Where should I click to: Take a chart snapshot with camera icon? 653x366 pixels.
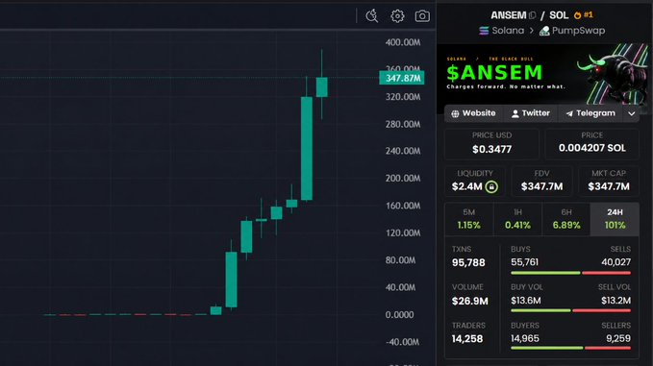coord(422,15)
